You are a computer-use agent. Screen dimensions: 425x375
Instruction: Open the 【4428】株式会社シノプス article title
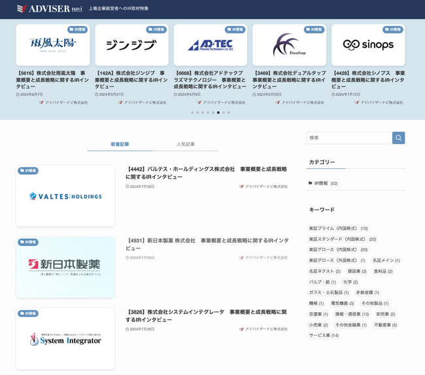pyautogui.click(x=368, y=80)
